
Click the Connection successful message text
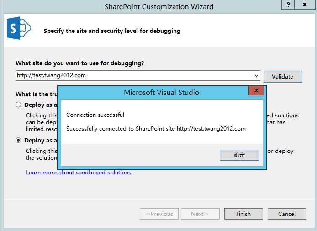pyautogui.click(x=95, y=115)
